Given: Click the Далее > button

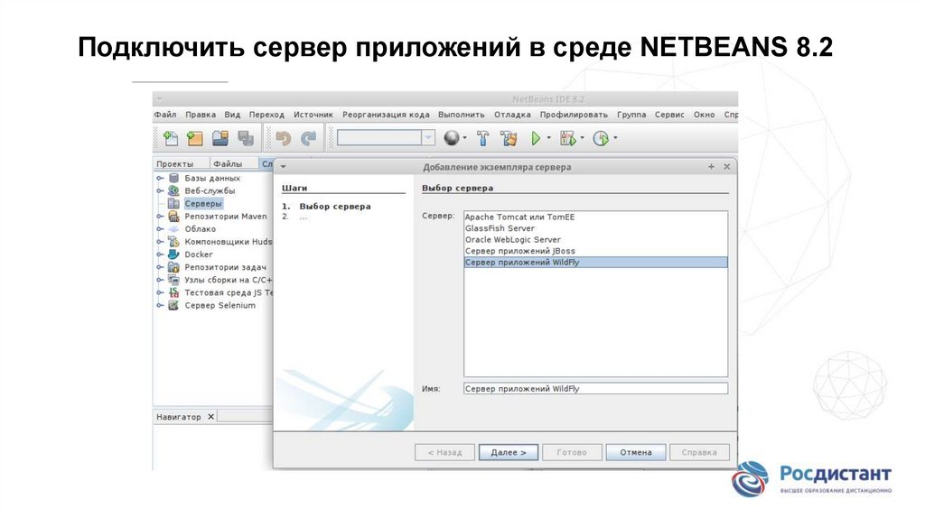Looking at the screenshot, I should [x=508, y=453].
